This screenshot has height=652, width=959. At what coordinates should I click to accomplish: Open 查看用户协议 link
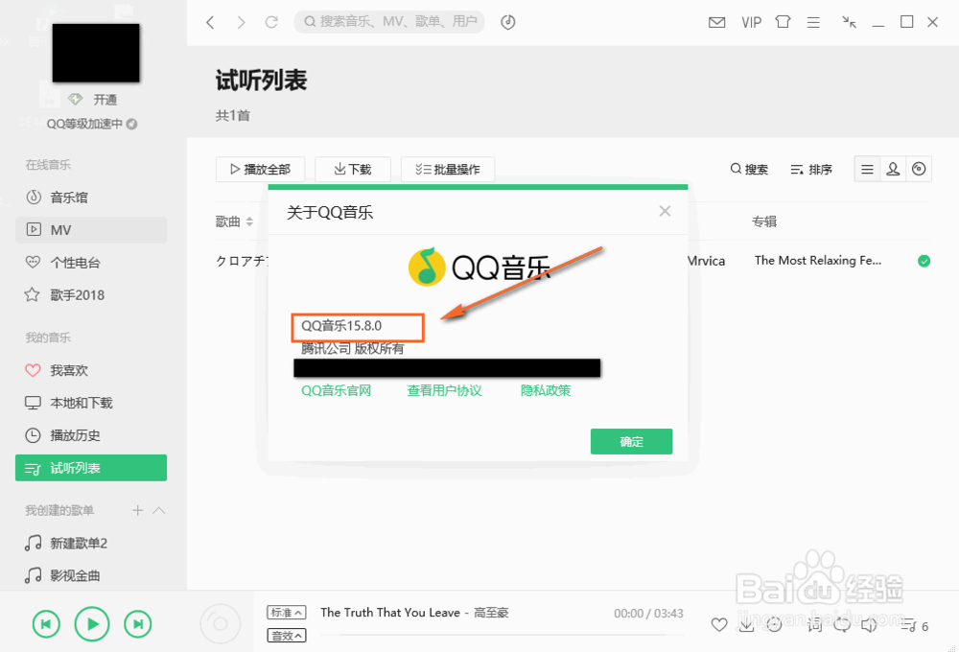coord(445,391)
